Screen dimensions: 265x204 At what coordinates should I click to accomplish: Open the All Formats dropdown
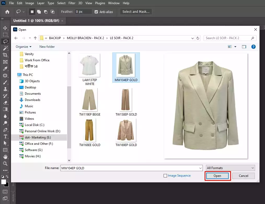click(x=230, y=168)
